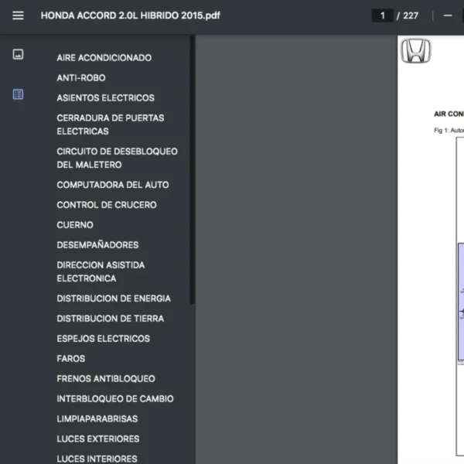Click the Honda logo on page

point(416,50)
